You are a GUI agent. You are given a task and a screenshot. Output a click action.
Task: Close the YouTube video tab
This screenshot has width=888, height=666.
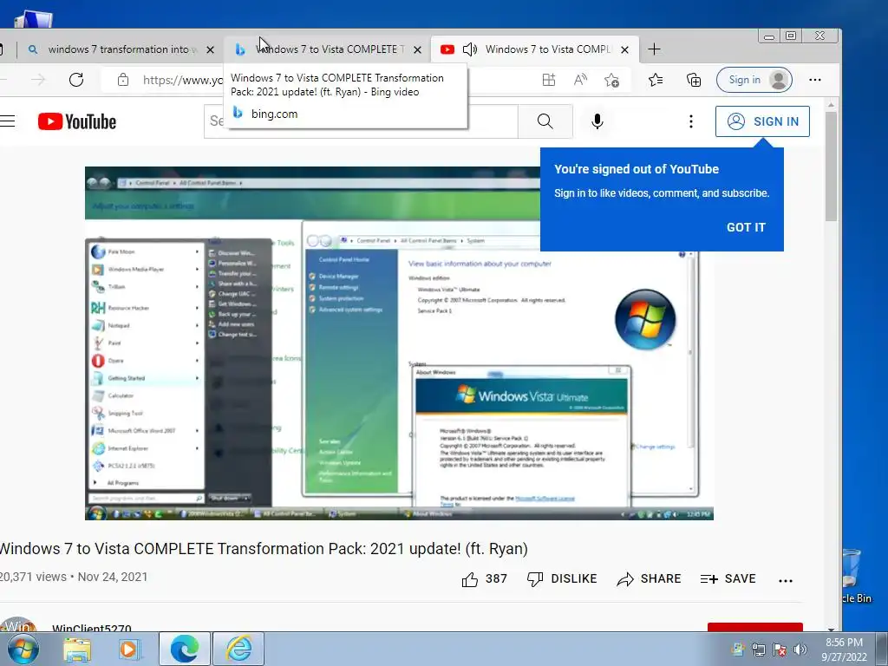(x=624, y=49)
